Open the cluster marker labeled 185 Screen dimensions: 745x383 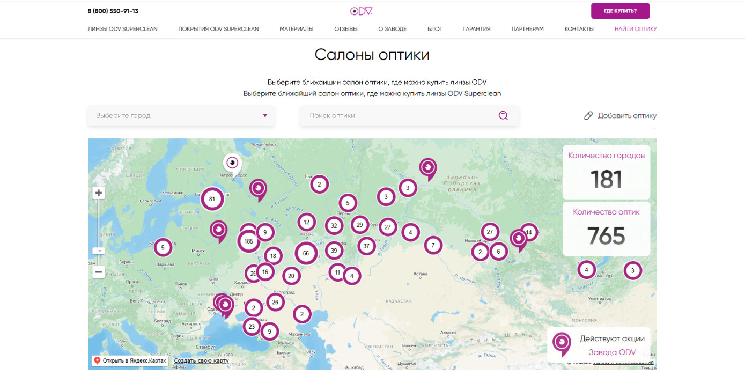point(248,241)
